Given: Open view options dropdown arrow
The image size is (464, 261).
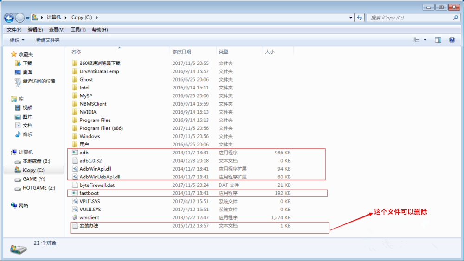Looking at the screenshot, I should (x=425, y=39).
